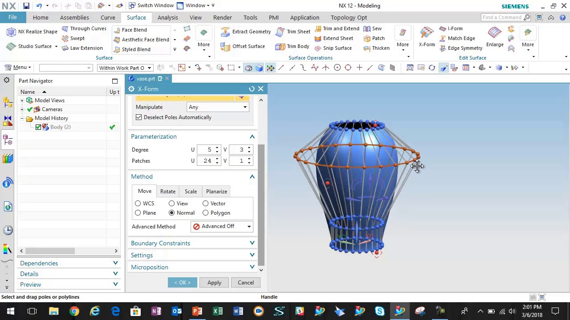Open the I-Form tool
570x320 pixels.
[x=452, y=28]
